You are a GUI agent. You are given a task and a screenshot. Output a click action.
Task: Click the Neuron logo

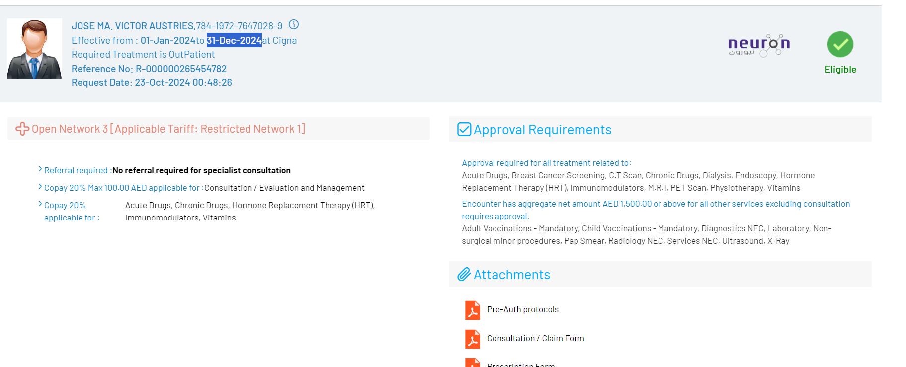pos(758,45)
